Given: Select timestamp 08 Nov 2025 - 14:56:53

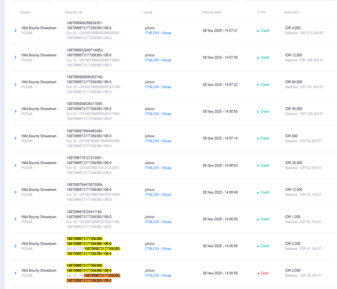Looking at the screenshot, I should tap(220, 165).
